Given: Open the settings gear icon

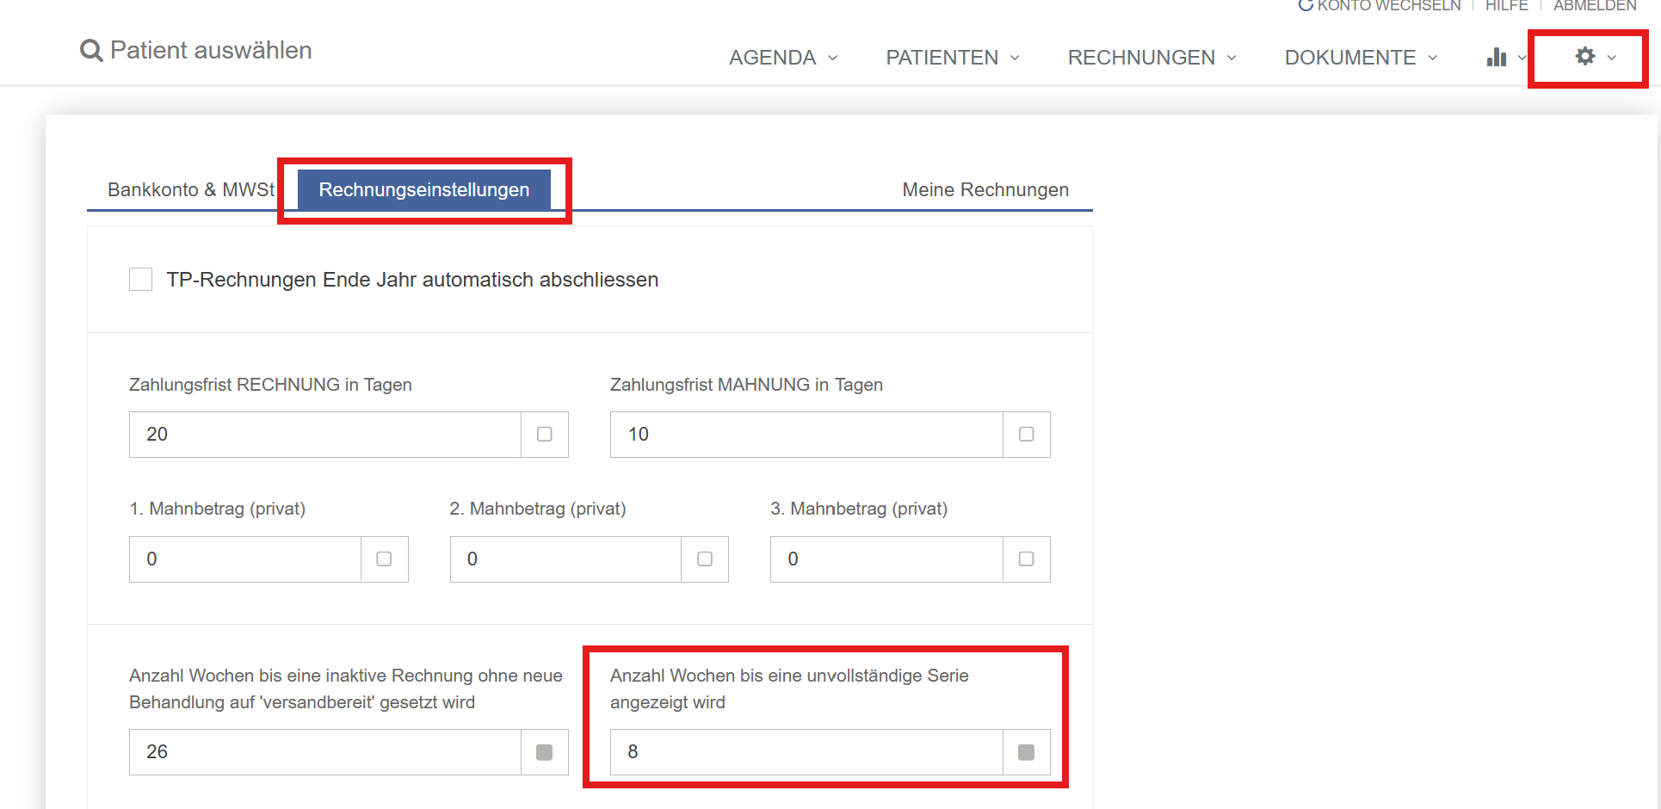Looking at the screenshot, I should point(1585,57).
